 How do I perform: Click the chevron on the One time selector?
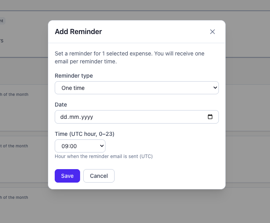[x=215, y=88]
